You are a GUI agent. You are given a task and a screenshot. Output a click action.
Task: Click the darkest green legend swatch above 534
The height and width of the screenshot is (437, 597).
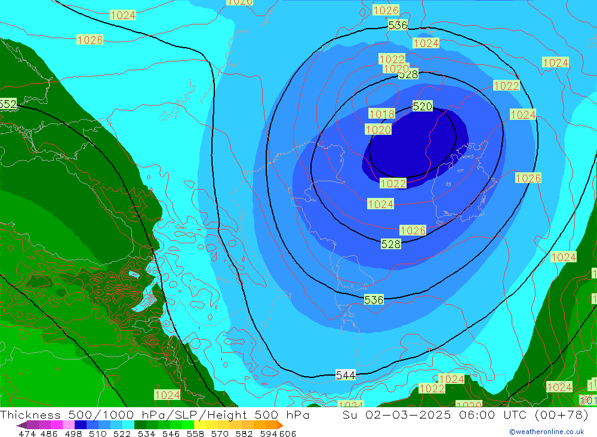[140, 424]
